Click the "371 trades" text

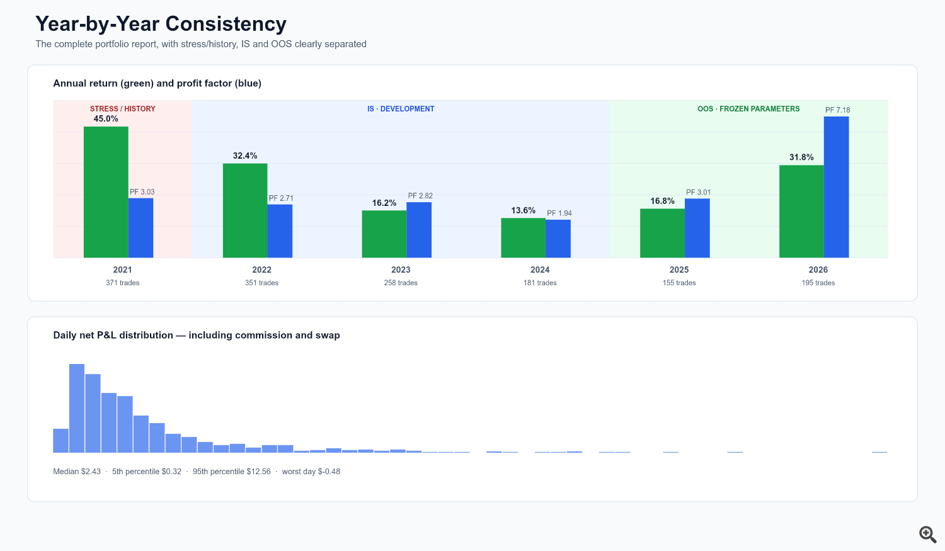click(123, 283)
